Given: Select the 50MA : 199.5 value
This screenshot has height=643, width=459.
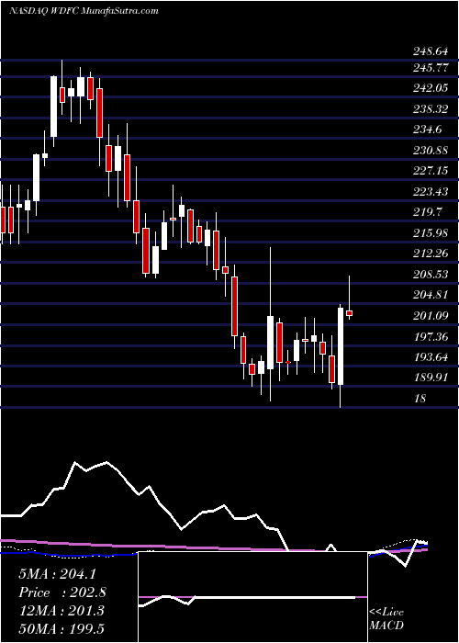Looking at the screenshot, I should (x=63, y=629).
